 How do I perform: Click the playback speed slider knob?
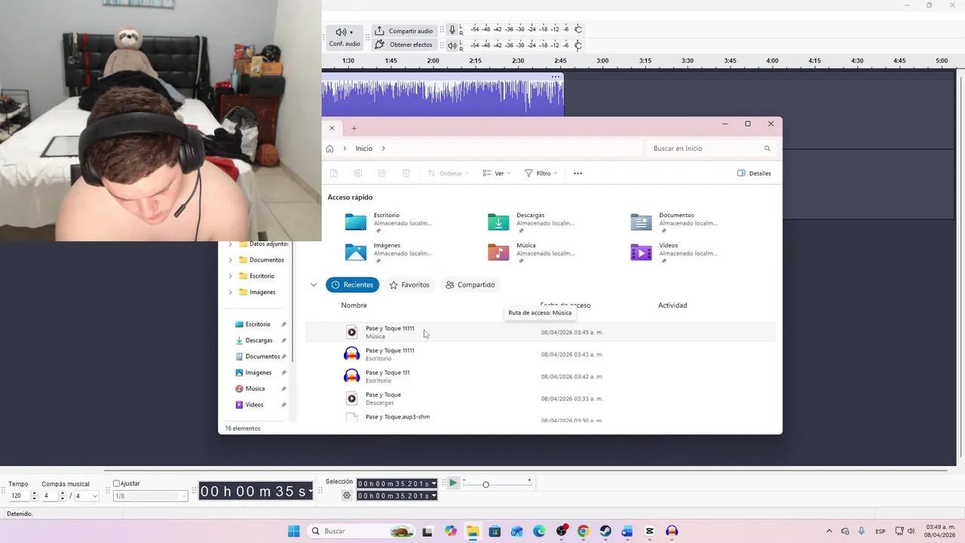pyautogui.click(x=486, y=484)
